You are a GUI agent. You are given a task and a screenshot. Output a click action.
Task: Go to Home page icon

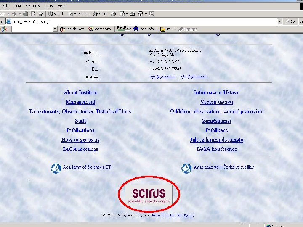click(41, 14)
